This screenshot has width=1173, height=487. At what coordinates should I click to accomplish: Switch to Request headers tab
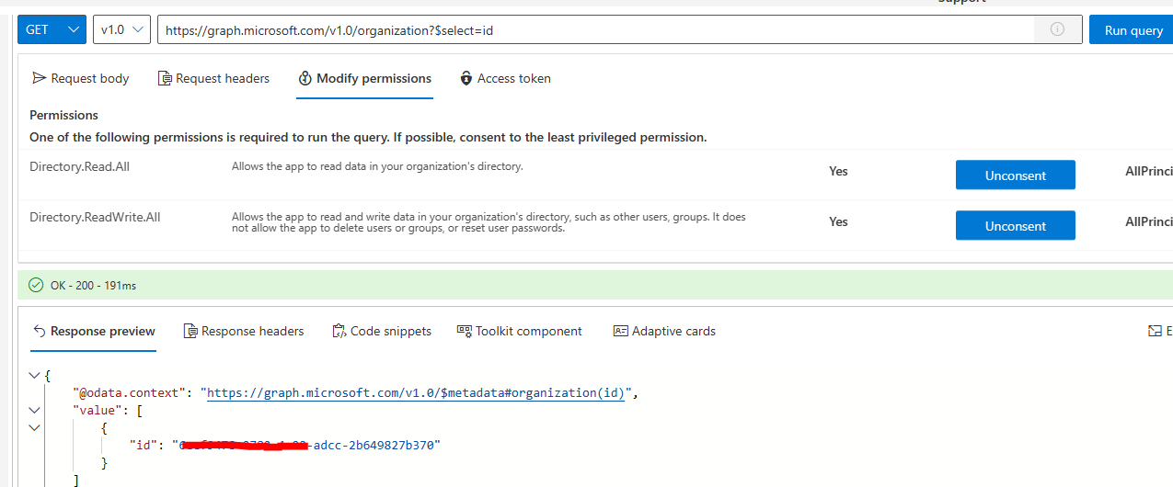pos(213,78)
